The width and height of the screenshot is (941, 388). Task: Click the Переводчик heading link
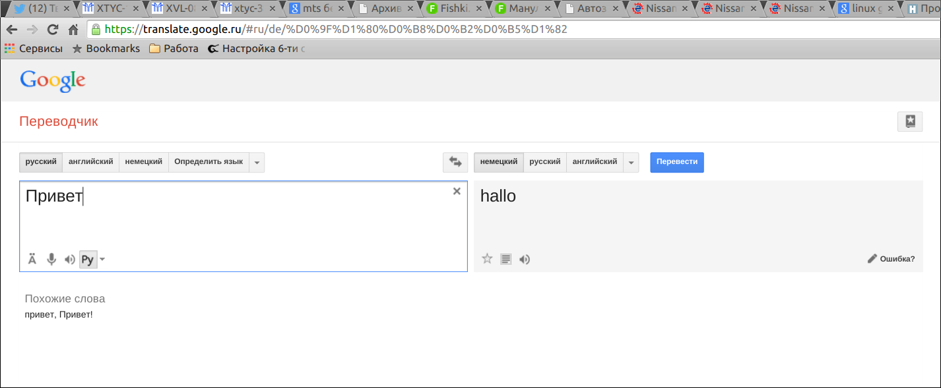[x=59, y=121]
